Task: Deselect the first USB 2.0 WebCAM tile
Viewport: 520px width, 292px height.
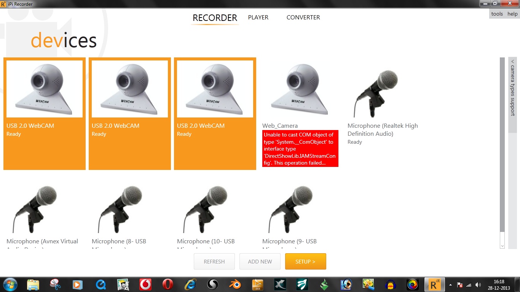Action: point(45,114)
